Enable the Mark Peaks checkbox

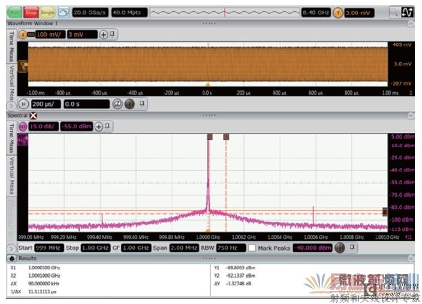[252, 248]
